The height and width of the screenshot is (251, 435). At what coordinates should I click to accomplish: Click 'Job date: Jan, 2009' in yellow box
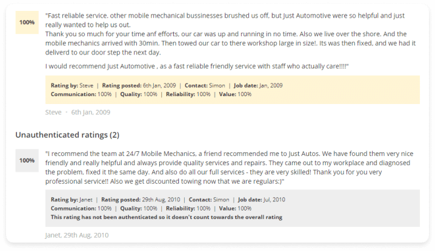click(258, 86)
